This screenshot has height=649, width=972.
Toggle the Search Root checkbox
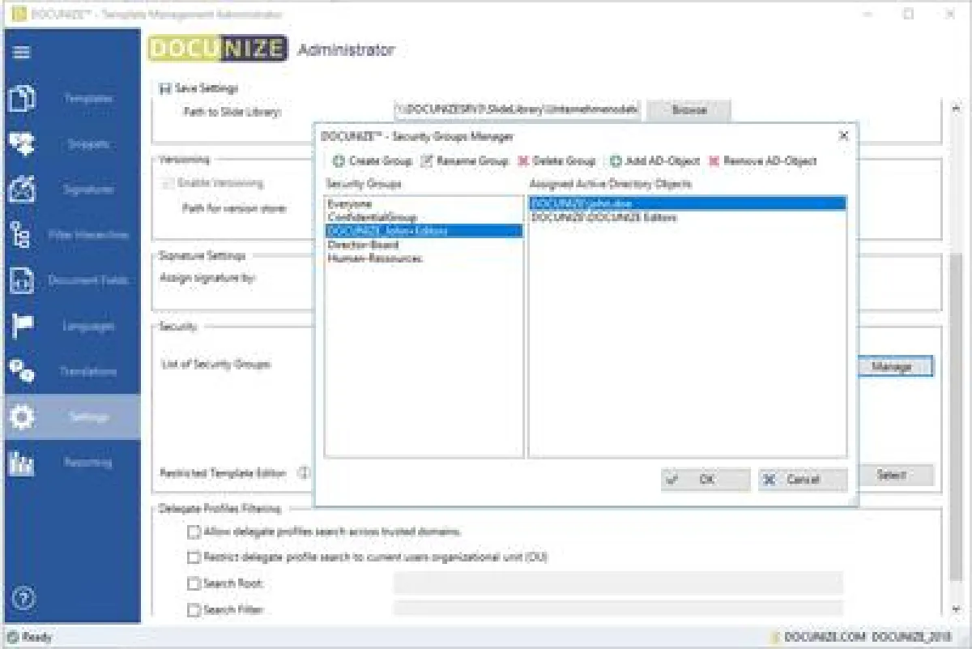[194, 583]
